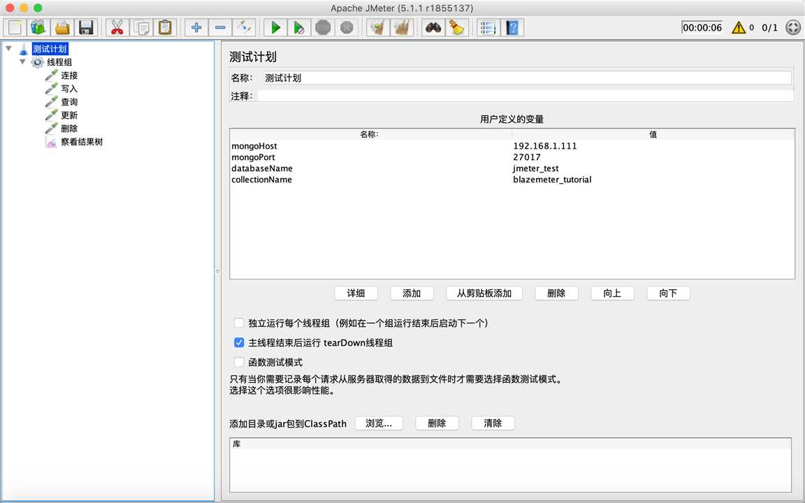Image resolution: width=805 pixels, height=503 pixels.
Task: Click the warning triangle log icon
Action: [x=738, y=27]
